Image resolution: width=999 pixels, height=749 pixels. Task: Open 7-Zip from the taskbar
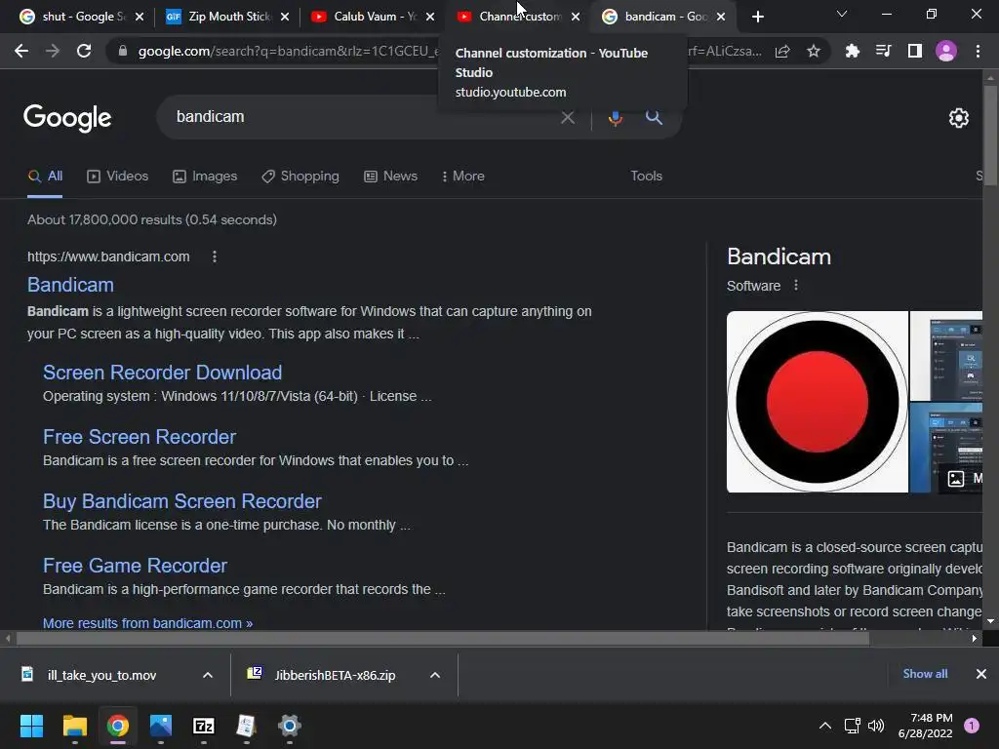pyautogui.click(x=203, y=726)
